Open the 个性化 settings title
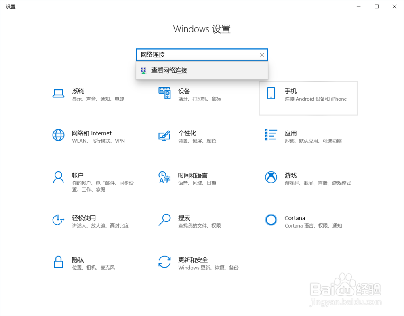404x316 pixels. [187, 133]
